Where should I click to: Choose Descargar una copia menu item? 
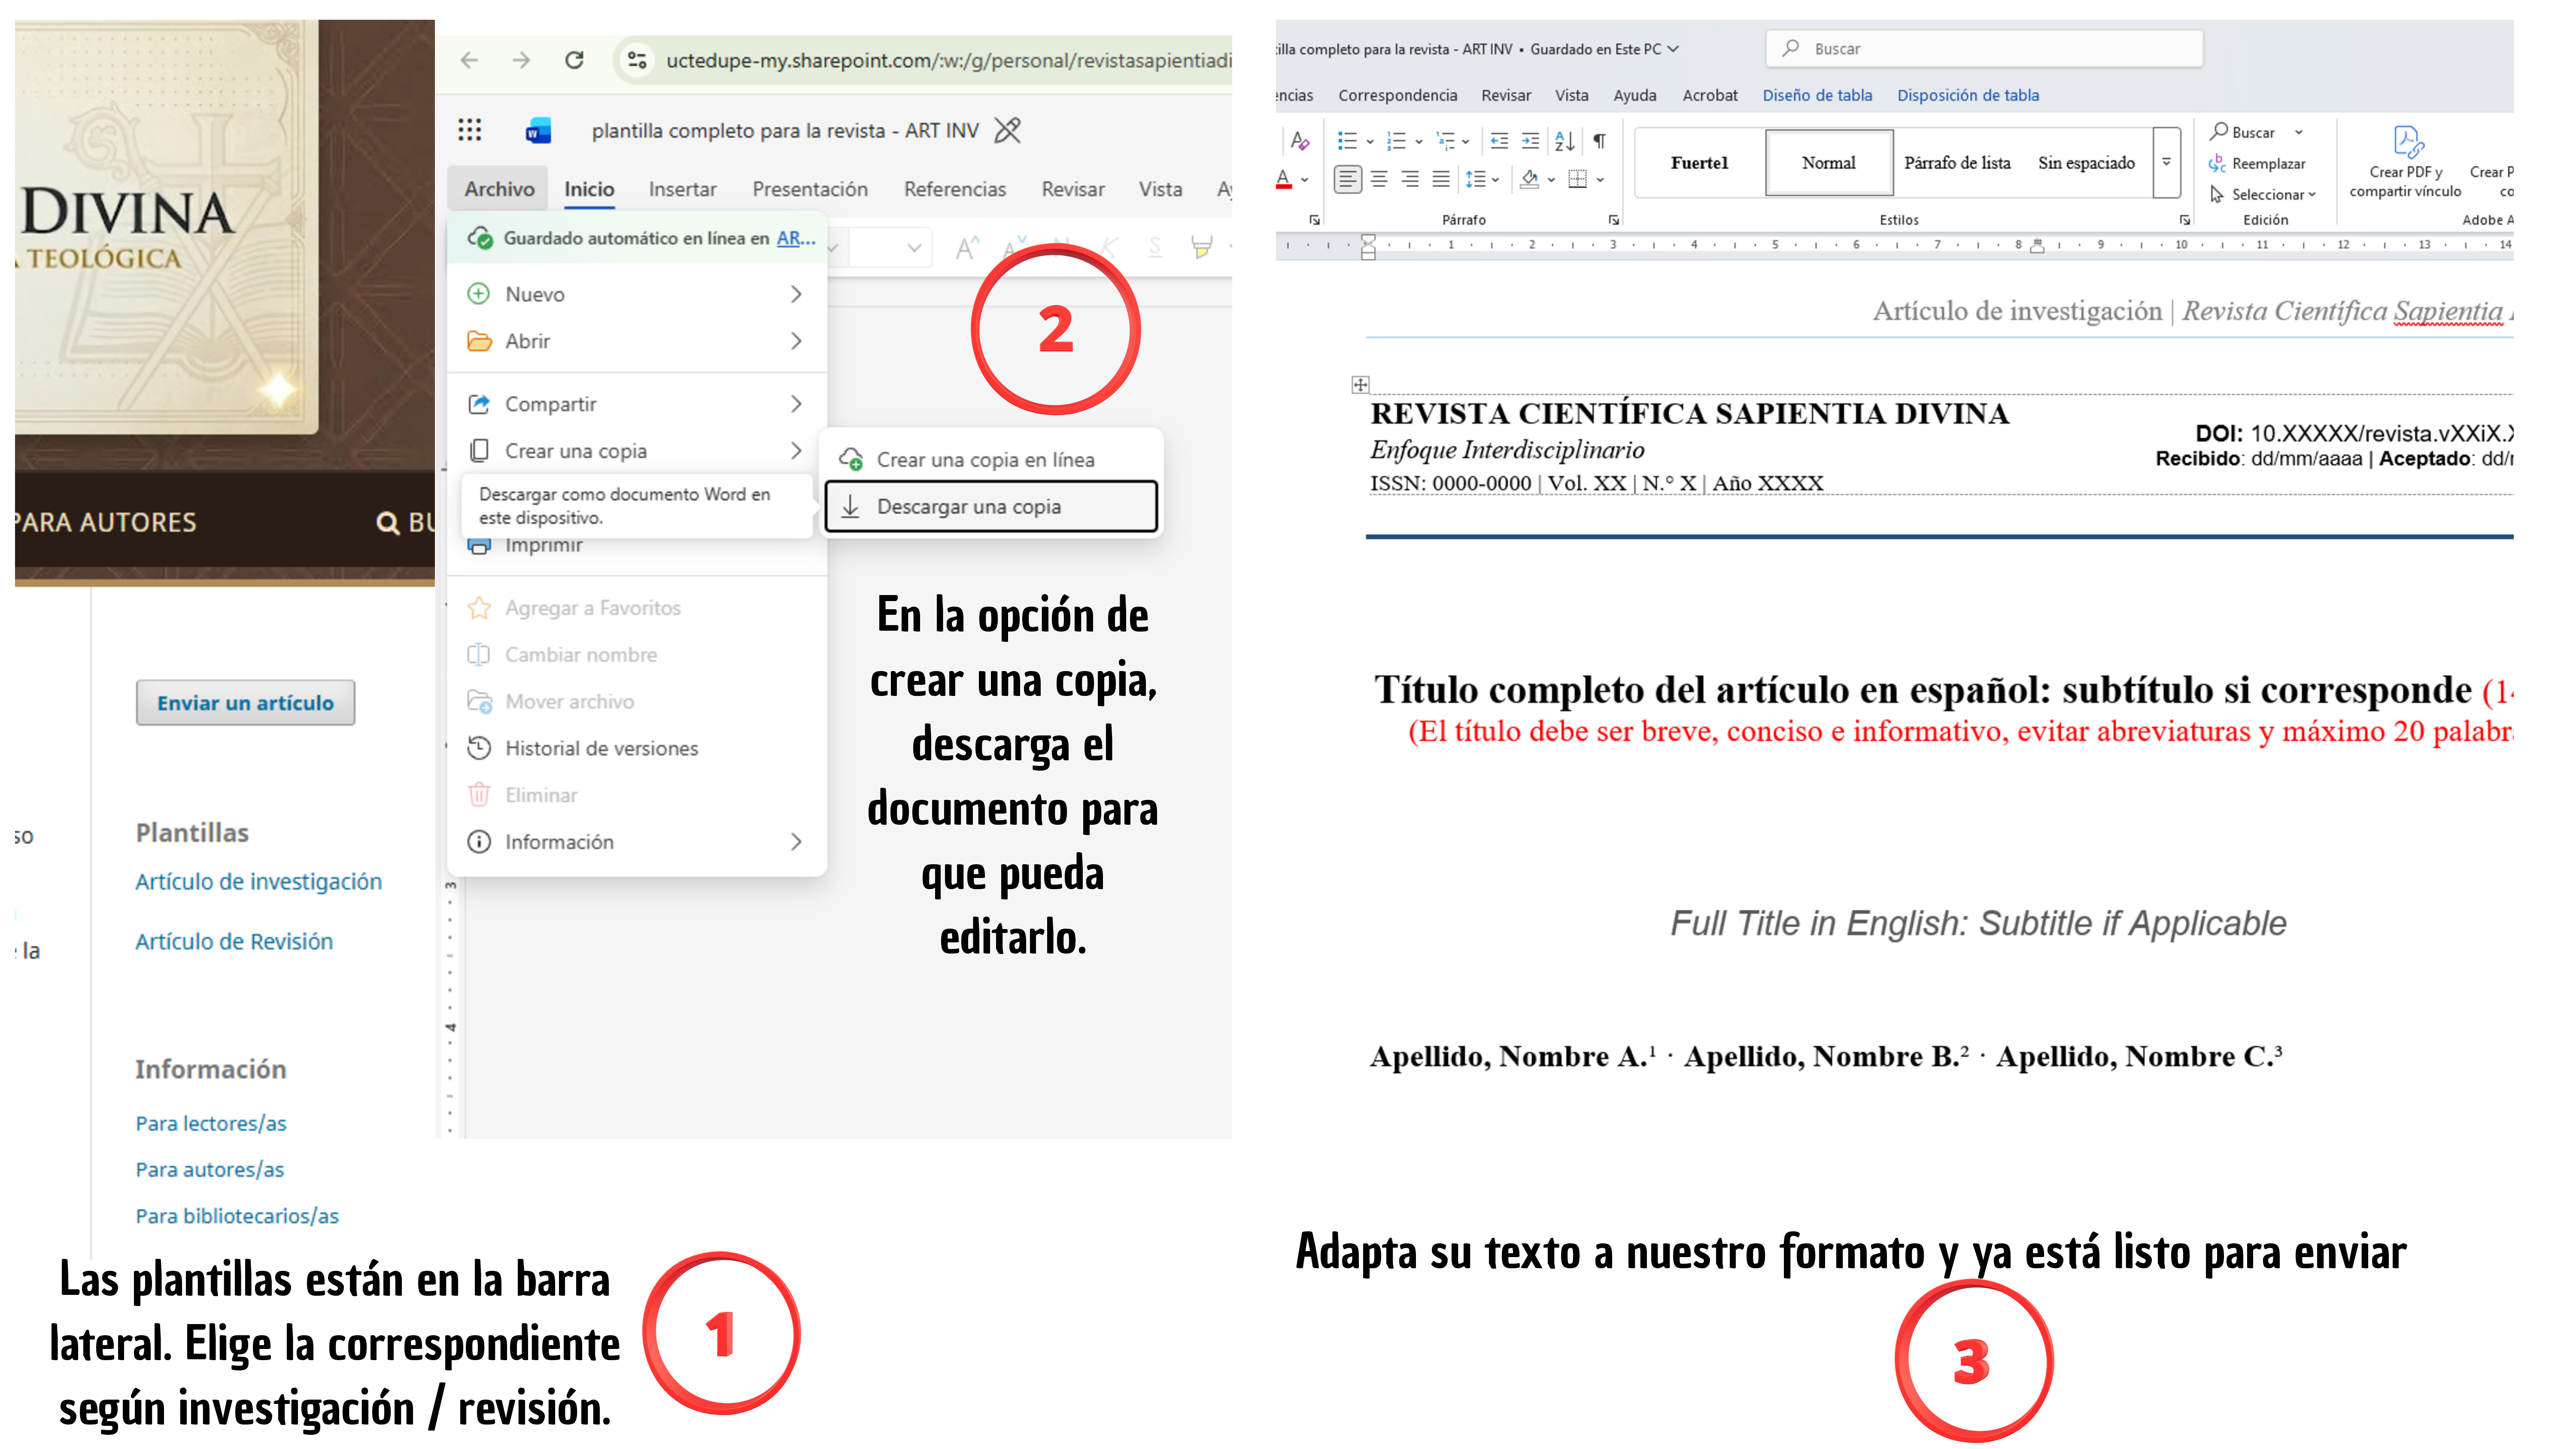[x=991, y=506]
